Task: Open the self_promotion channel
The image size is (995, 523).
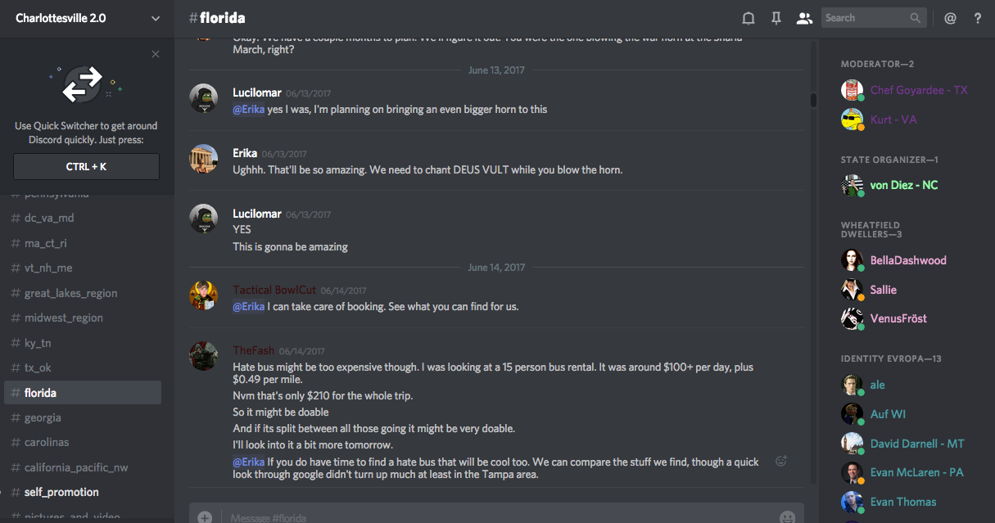Action: click(x=61, y=492)
